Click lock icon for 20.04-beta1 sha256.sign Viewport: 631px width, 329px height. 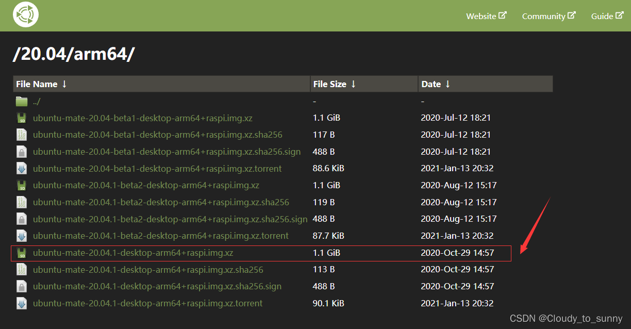click(x=21, y=152)
